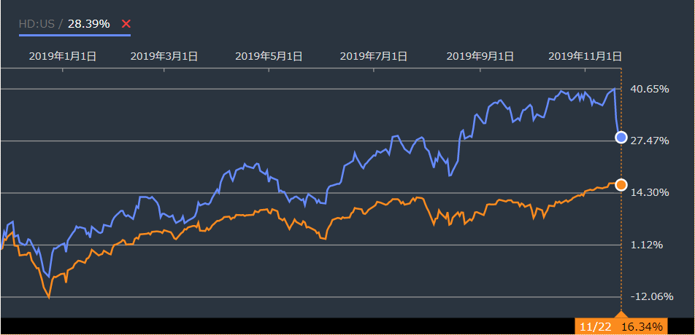
Task: Click the 11/22 16.34% date flag
Action: coord(621,326)
